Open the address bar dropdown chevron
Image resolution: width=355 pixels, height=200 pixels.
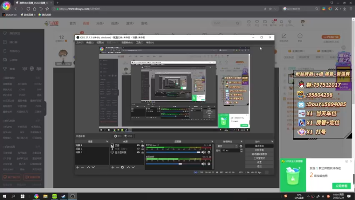click(275, 9)
